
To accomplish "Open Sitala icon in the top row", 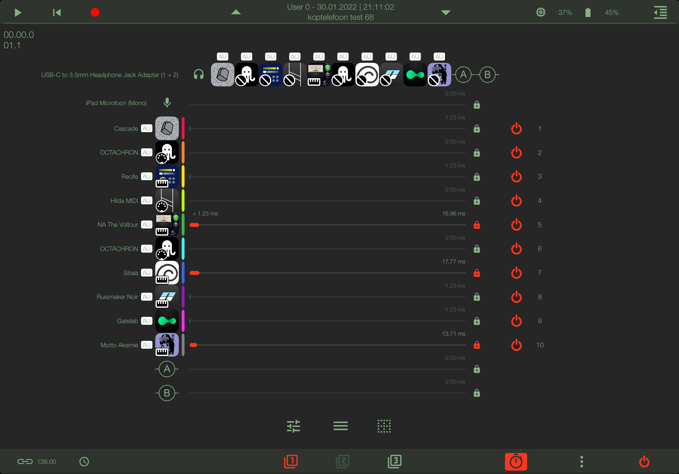I will [x=367, y=74].
